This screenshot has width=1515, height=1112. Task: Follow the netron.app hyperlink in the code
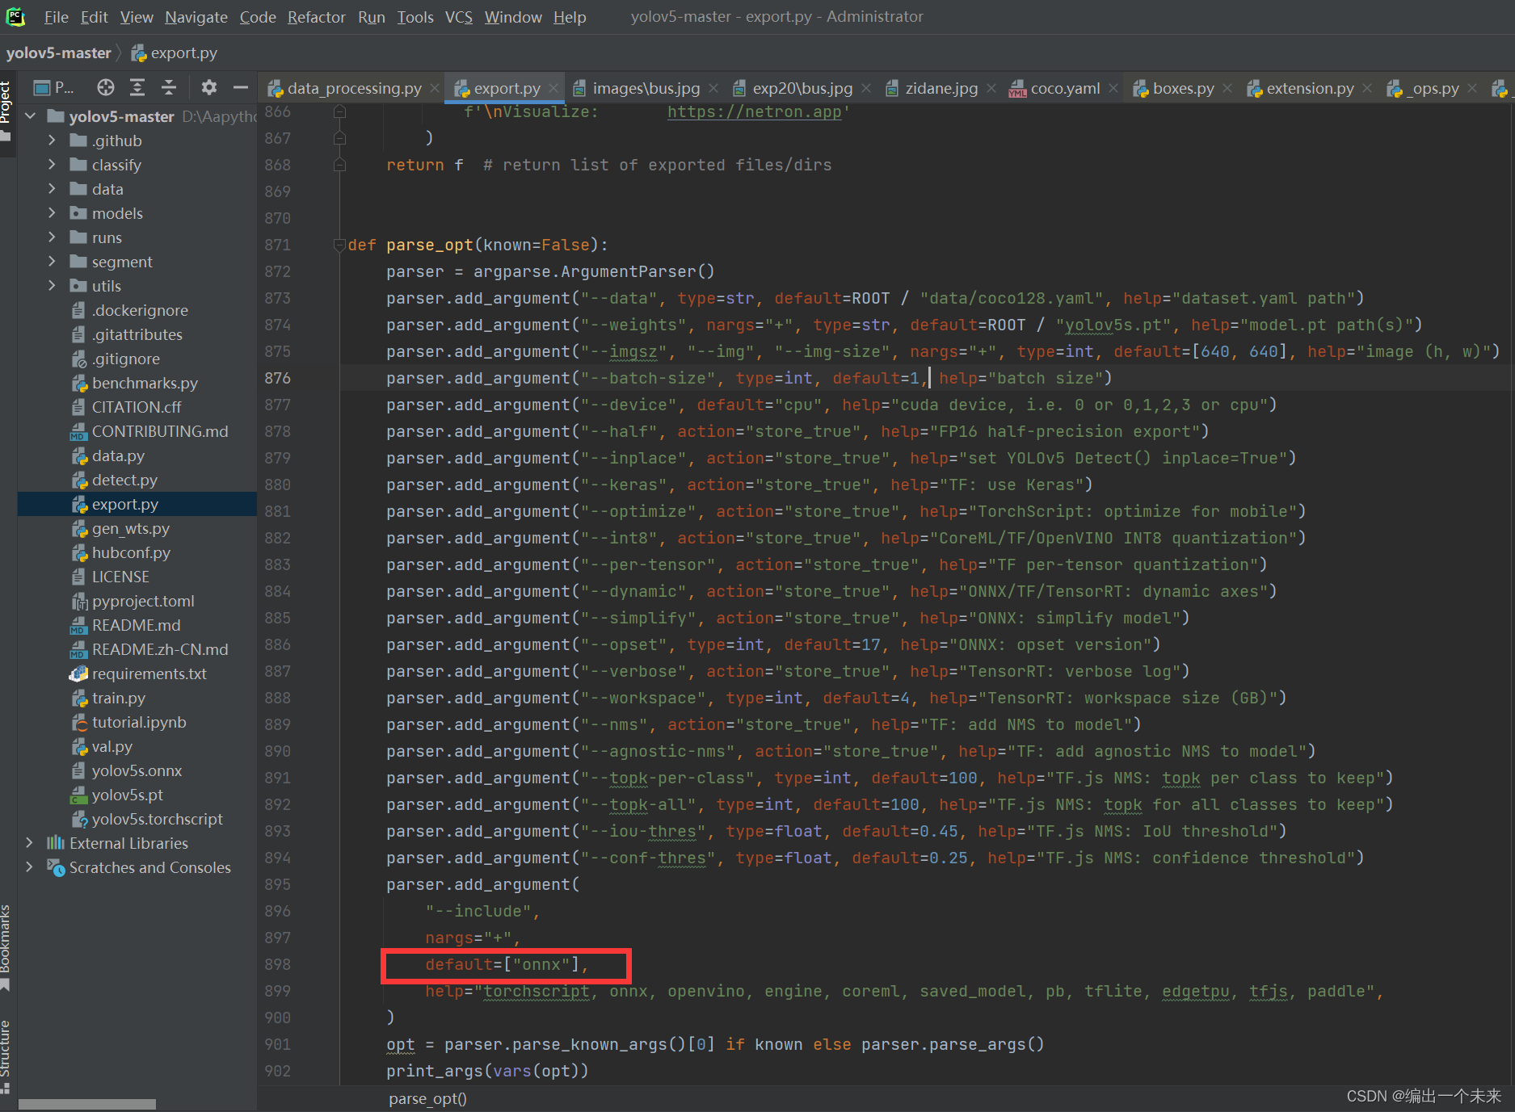(754, 111)
